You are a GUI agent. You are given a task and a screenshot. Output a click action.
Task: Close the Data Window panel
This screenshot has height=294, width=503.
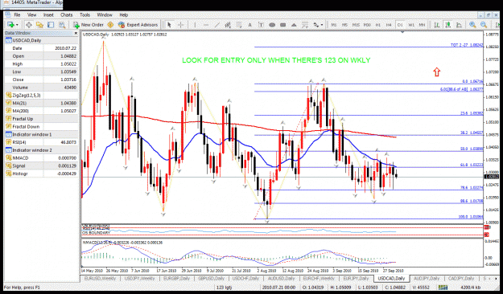tap(76, 33)
